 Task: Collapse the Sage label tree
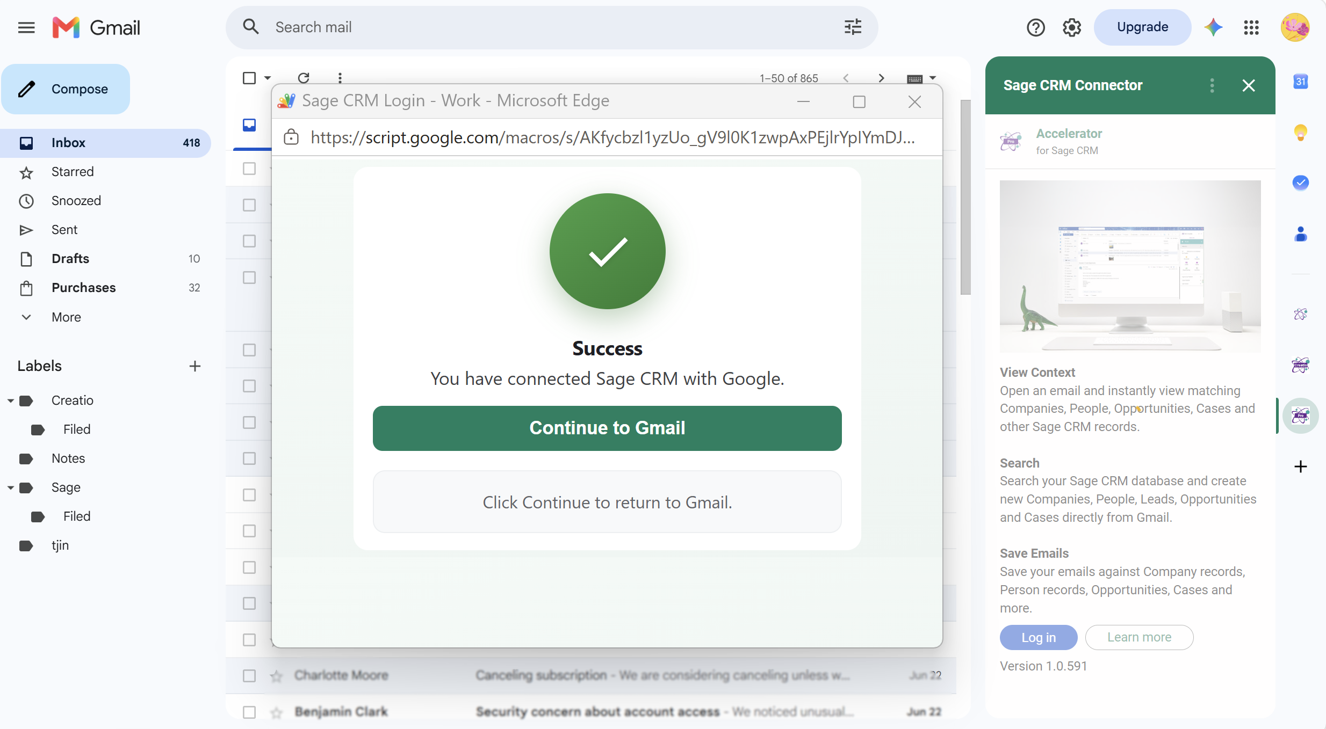(11, 487)
